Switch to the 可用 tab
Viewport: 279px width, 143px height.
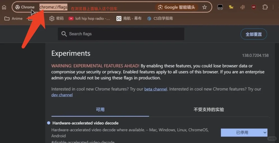tap(100, 110)
